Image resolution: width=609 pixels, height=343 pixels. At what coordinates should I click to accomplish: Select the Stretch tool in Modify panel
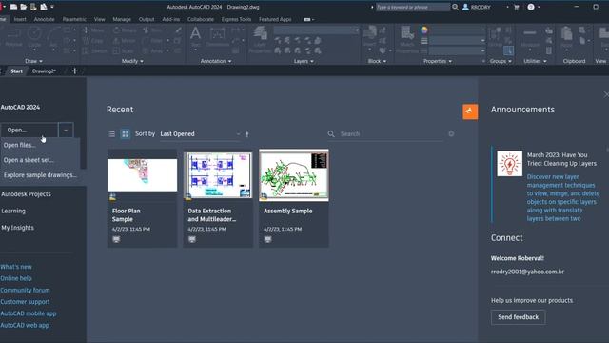pyautogui.click(x=94, y=50)
